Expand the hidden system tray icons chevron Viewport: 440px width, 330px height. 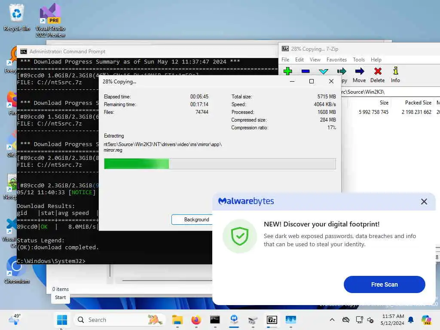[x=332, y=320]
